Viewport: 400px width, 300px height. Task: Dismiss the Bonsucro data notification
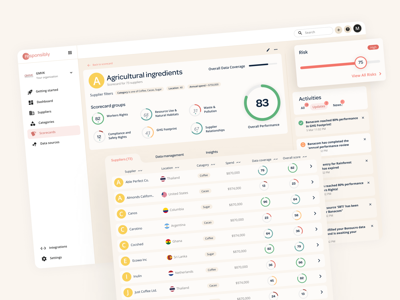coord(372,226)
